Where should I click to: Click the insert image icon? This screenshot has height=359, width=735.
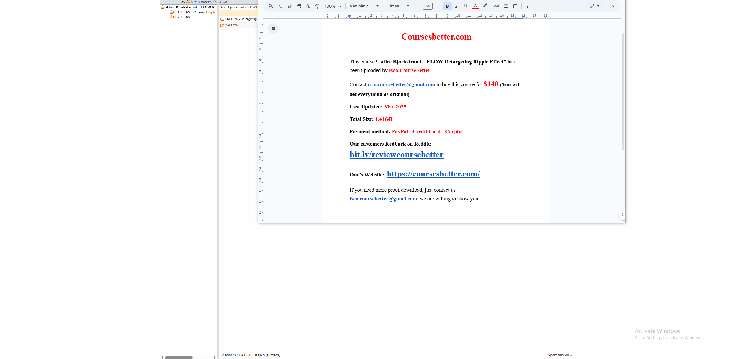pos(515,6)
